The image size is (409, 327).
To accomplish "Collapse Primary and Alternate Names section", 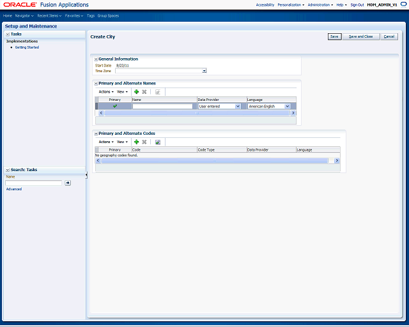I will pyautogui.click(x=96, y=84).
